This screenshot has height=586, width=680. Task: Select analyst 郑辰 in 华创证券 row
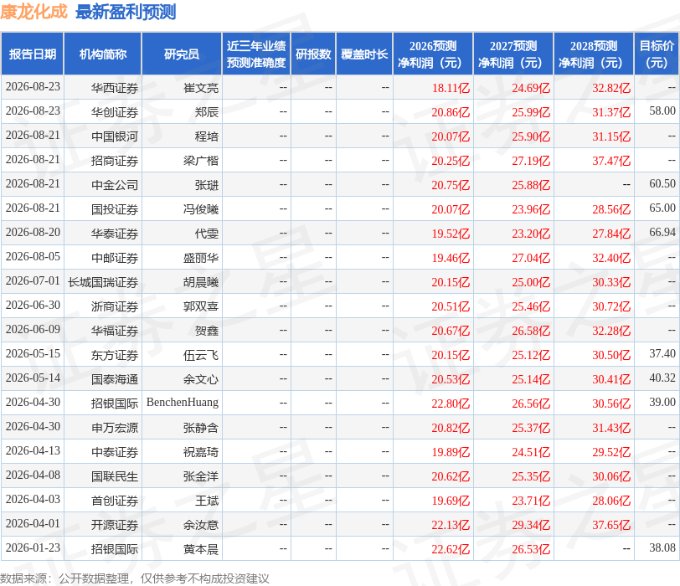pyautogui.click(x=206, y=112)
